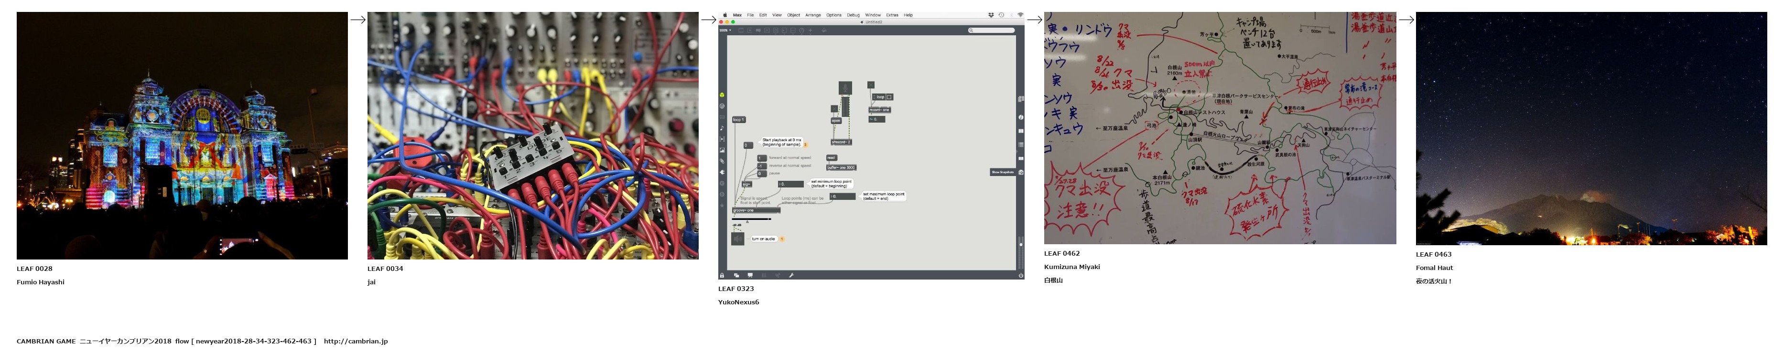Open the snapshots camera icon in the right sidebar
The width and height of the screenshot is (1784, 353).
point(1021,172)
